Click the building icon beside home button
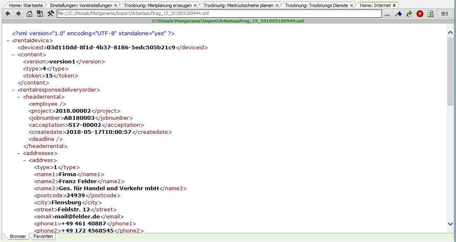The width and height of the screenshot is (456, 242). [x=40, y=14]
